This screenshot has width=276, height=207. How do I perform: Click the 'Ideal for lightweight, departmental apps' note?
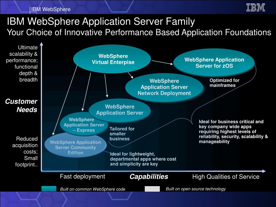point(143,159)
